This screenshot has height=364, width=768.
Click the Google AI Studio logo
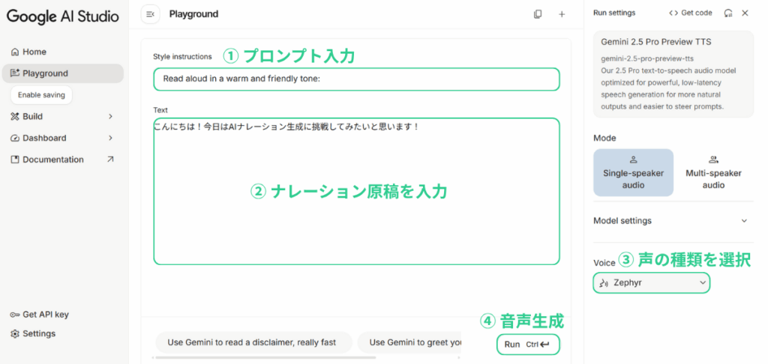(63, 16)
